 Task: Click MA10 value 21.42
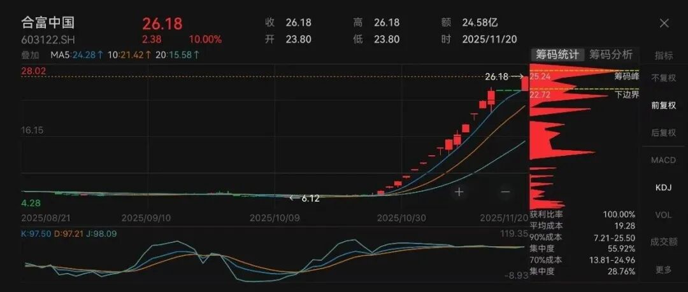tap(133, 55)
